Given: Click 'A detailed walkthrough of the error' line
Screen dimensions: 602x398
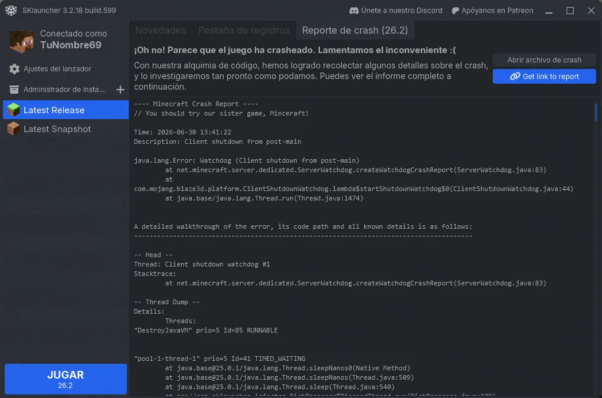Looking at the screenshot, I should (x=303, y=226).
